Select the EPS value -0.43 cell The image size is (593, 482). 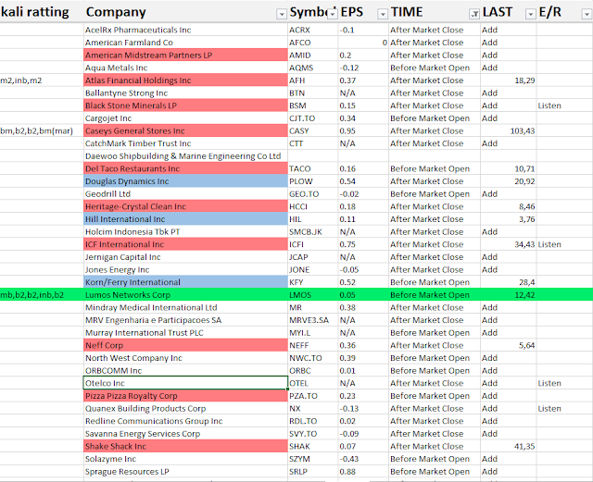coord(363,459)
